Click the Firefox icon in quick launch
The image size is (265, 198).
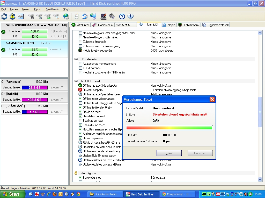[54, 194]
